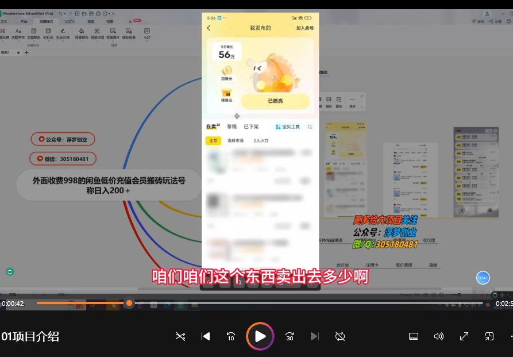Click the back arrow in 我发布的

209,28
